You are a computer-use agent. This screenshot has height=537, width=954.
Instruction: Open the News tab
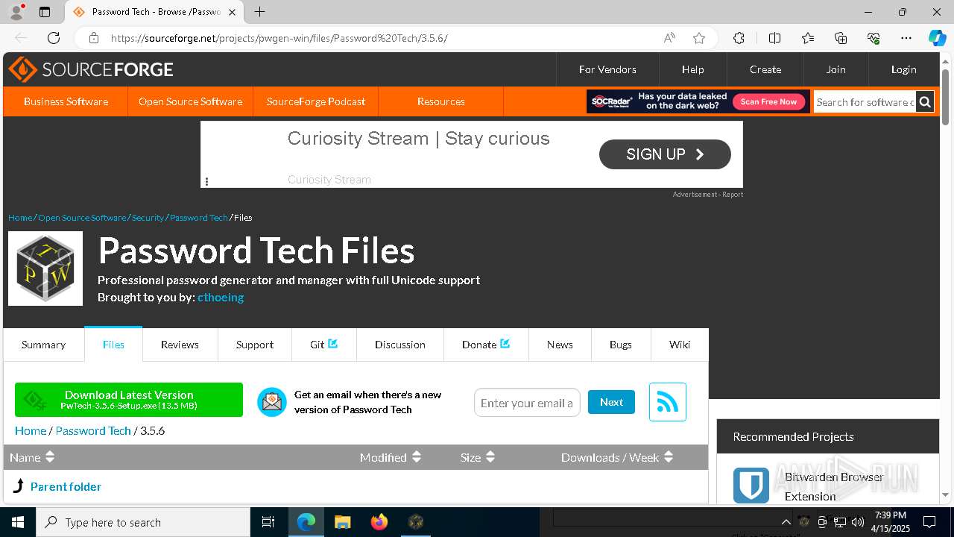(x=560, y=345)
